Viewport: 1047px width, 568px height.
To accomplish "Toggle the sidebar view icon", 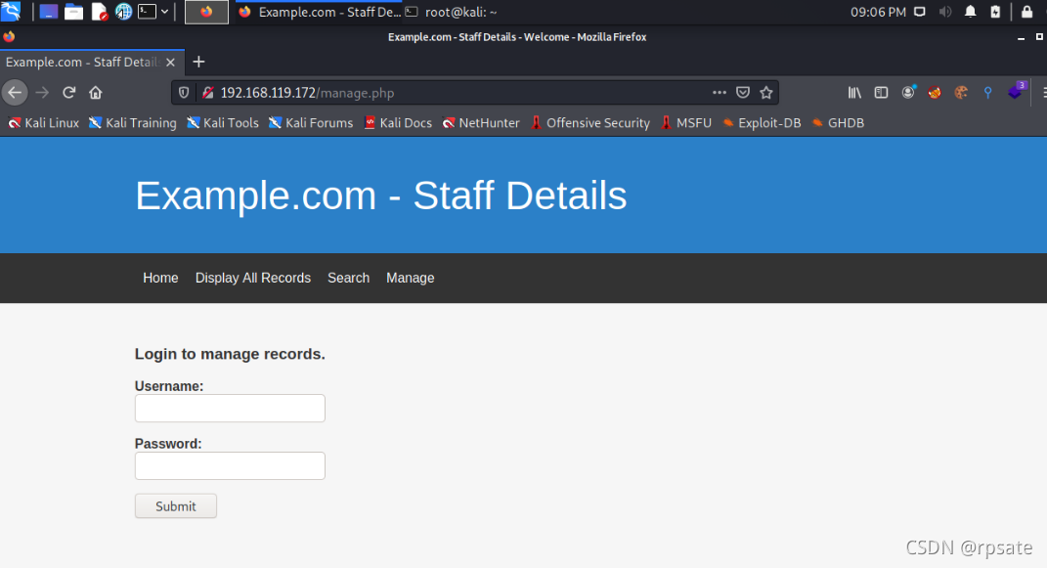I will [882, 93].
